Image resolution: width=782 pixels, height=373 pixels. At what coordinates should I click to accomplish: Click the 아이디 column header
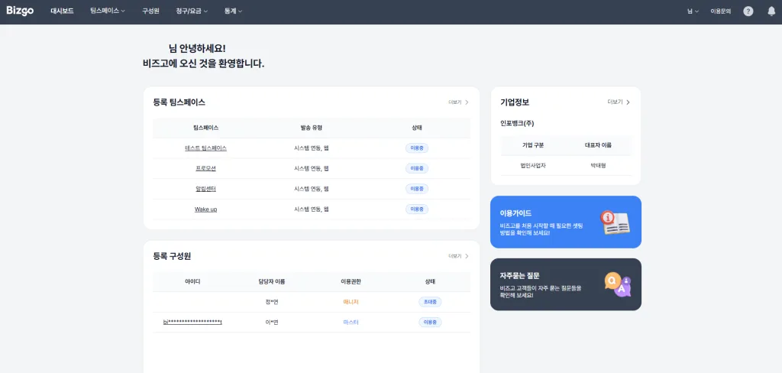[192, 281]
